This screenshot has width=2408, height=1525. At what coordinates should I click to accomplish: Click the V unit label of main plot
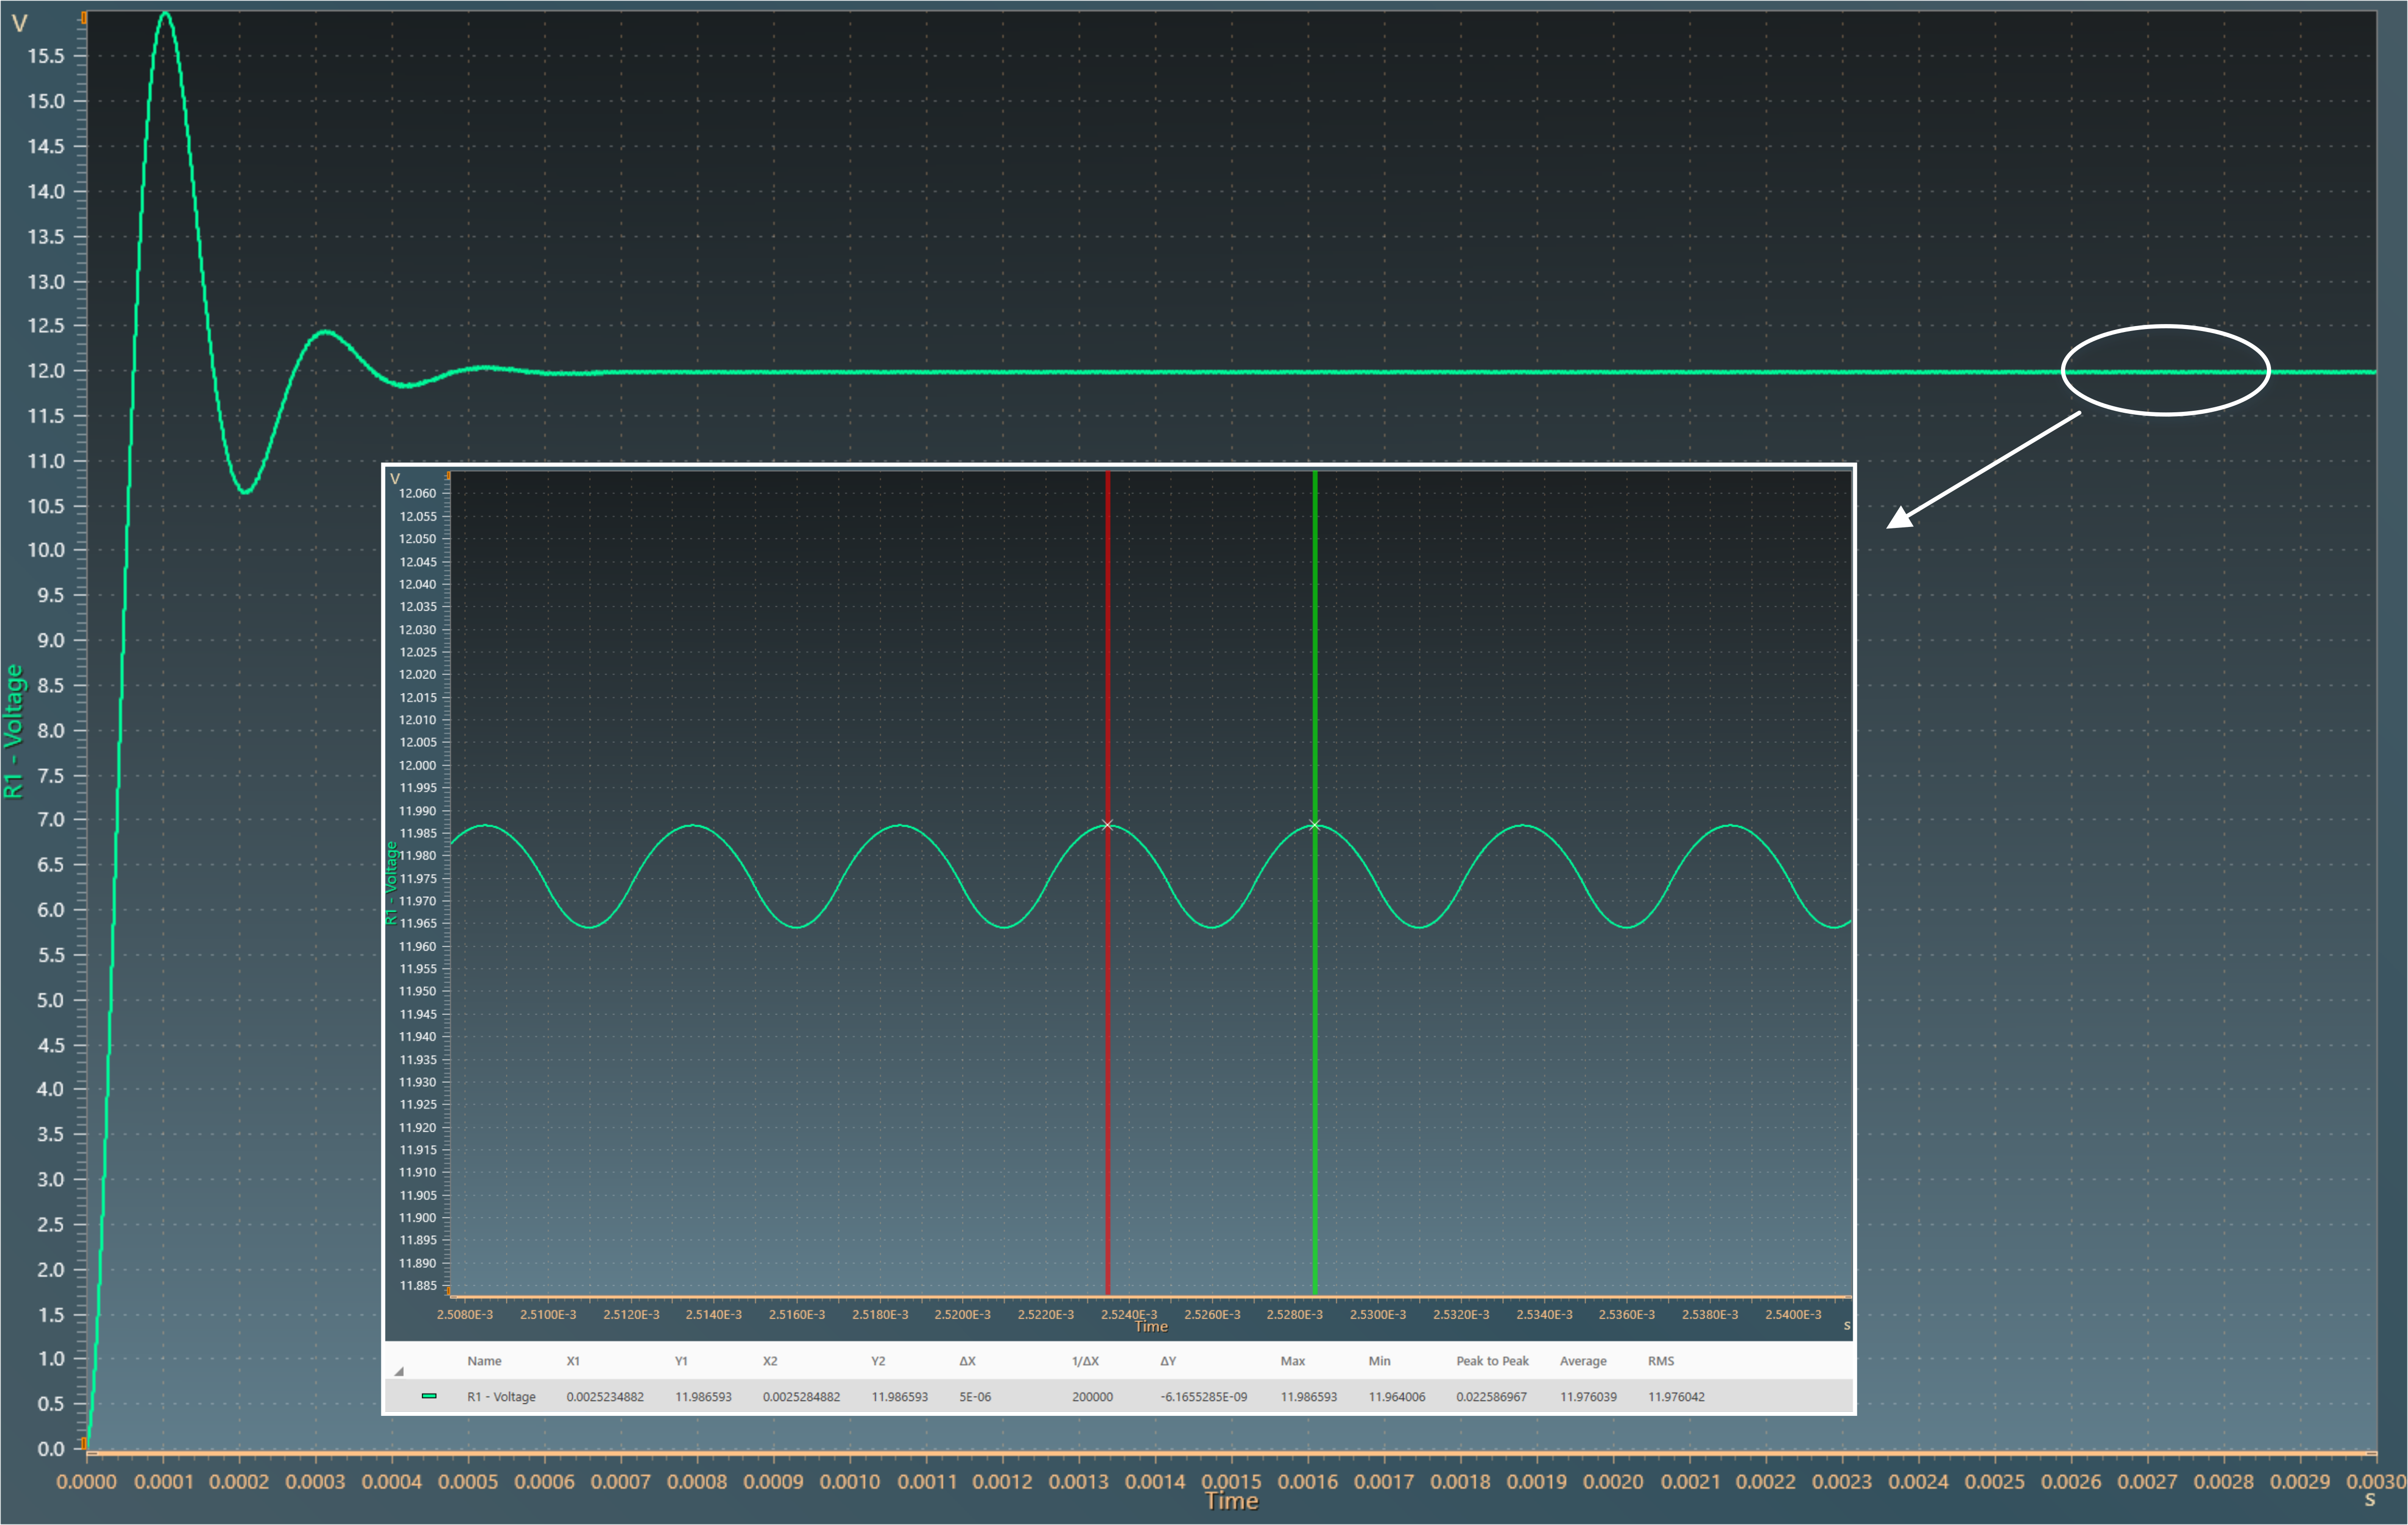coord(19,23)
